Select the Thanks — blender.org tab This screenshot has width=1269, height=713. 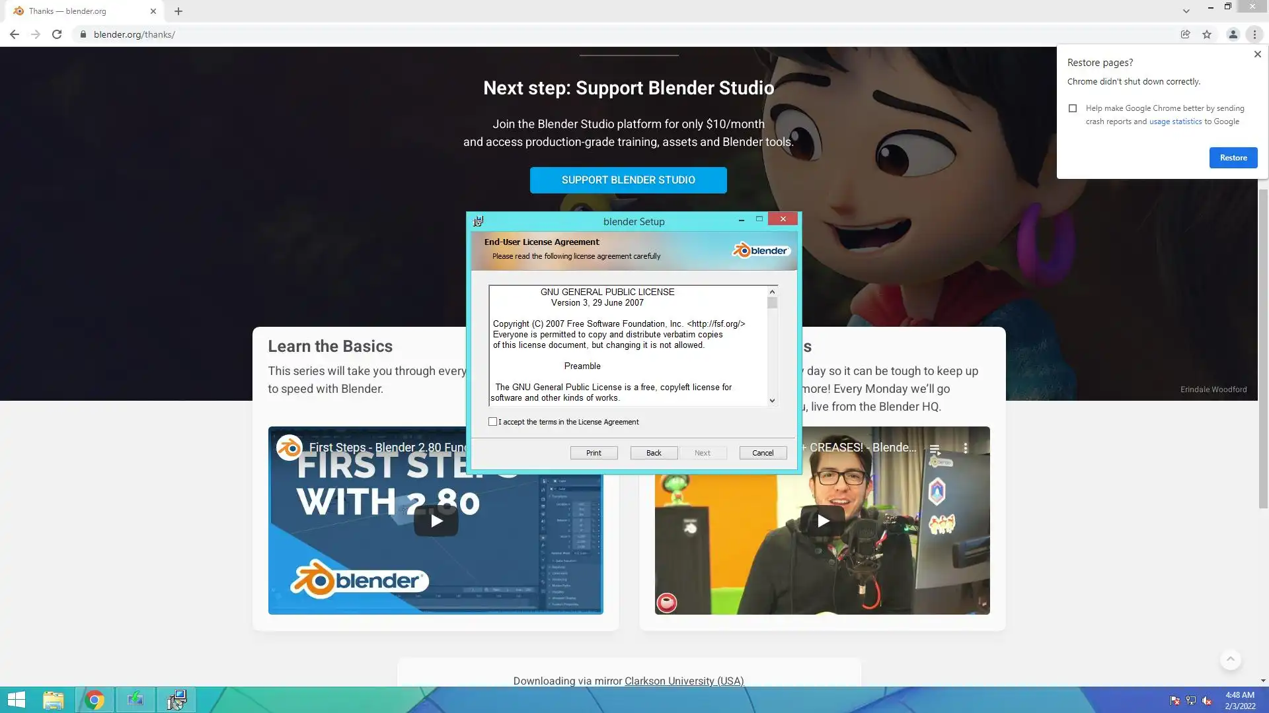tap(79, 11)
